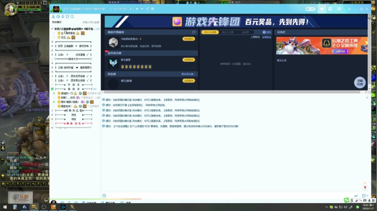Open the shield security icon in title bar
This screenshot has width=377, height=211.
click(152, 9)
